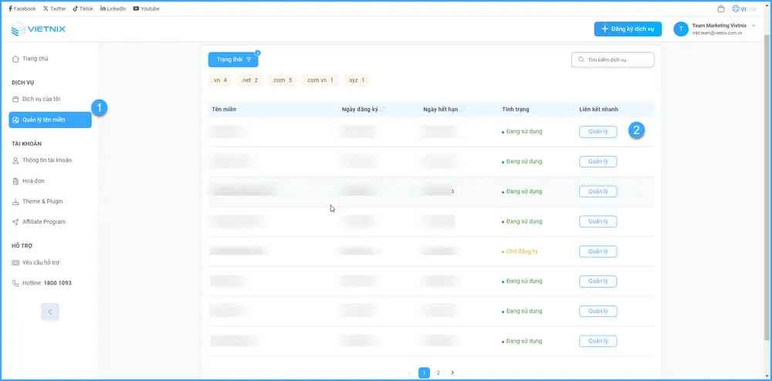Go to Trang chủ home page
Image resolution: width=772 pixels, height=381 pixels.
click(35, 59)
